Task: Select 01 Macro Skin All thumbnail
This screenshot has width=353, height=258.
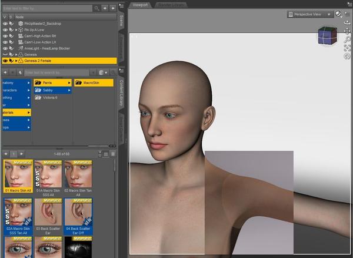Action: pos(18,176)
